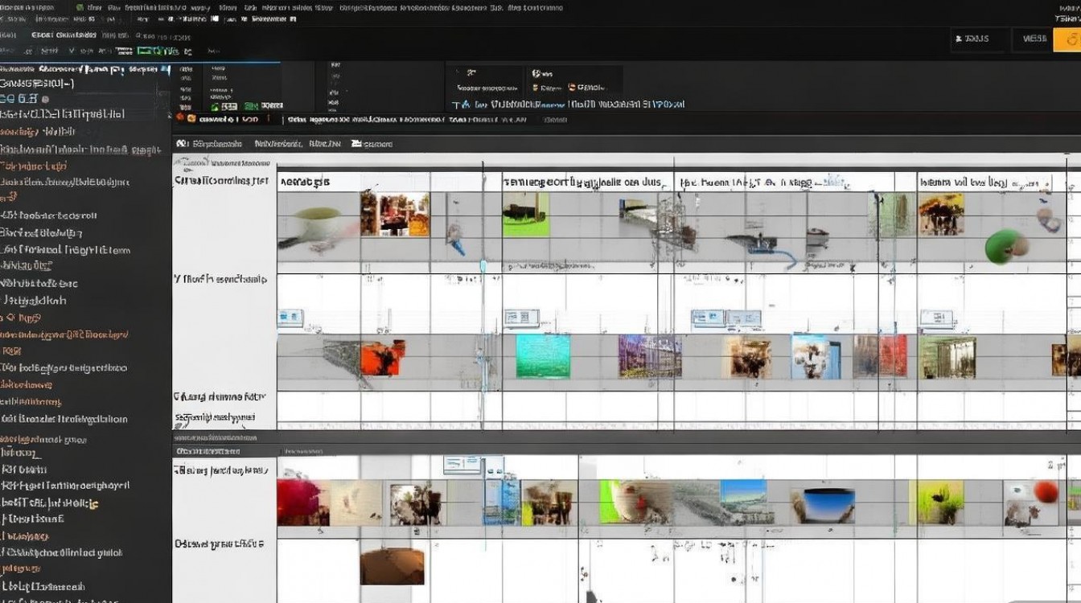The height and width of the screenshot is (603, 1081).
Task: Select the purple building thumbnail in second track
Action: pyautogui.click(x=649, y=356)
